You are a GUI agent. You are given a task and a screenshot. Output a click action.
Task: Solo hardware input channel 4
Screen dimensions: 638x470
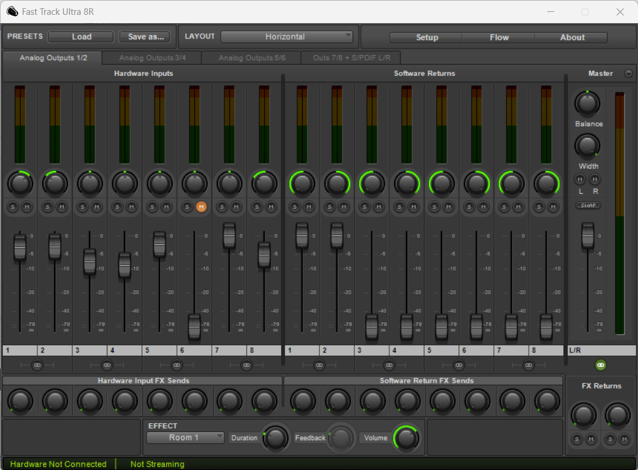[117, 207]
